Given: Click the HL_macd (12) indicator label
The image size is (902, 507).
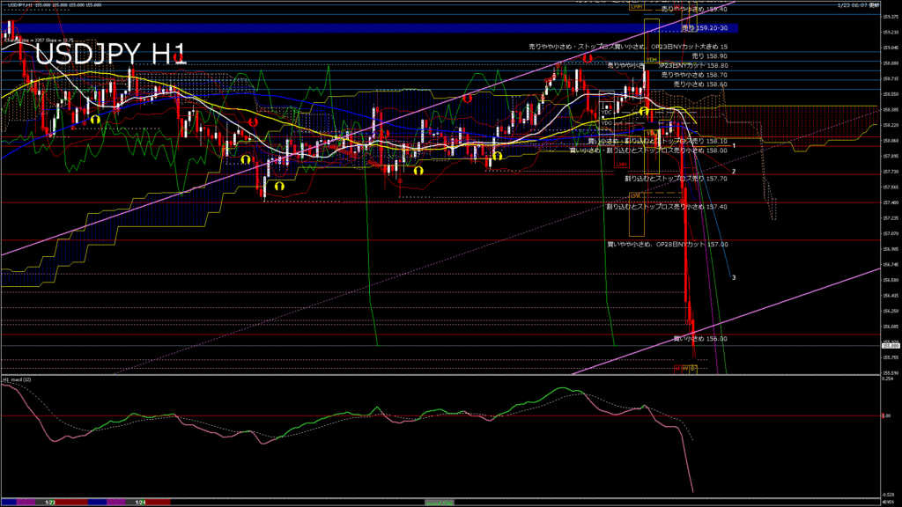Looking at the screenshot, I should coord(18,379).
